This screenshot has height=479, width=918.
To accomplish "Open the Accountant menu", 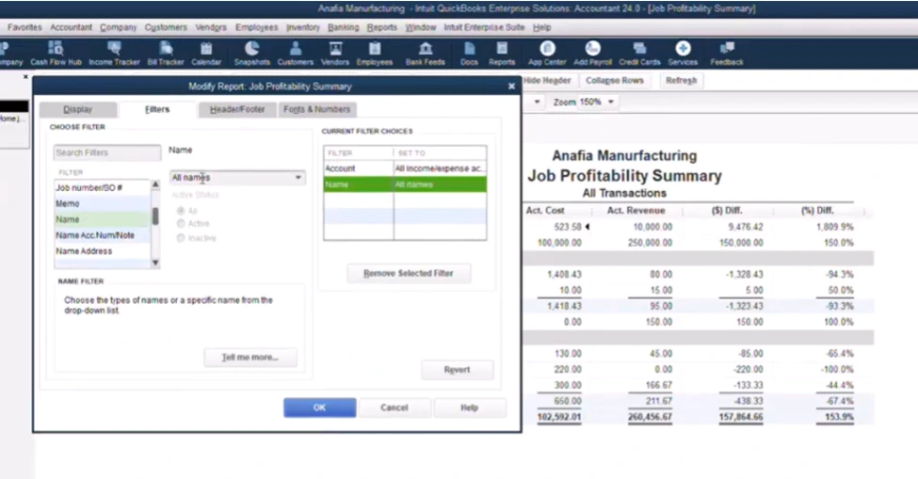I will pyautogui.click(x=71, y=27).
